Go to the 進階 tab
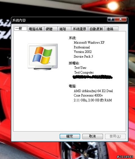The width and height of the screenshot is (135, 159). 64,29
